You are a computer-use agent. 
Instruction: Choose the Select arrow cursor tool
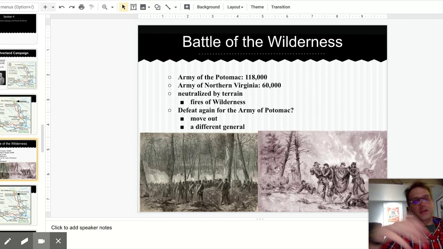click(124, 7)
